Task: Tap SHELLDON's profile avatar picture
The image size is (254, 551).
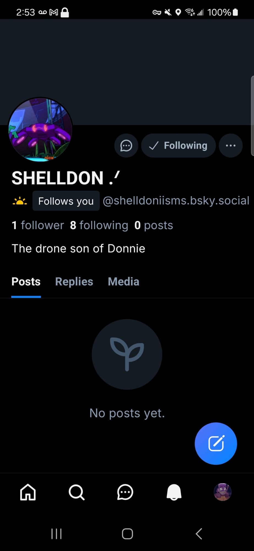Action: click(x=40, y=129)
